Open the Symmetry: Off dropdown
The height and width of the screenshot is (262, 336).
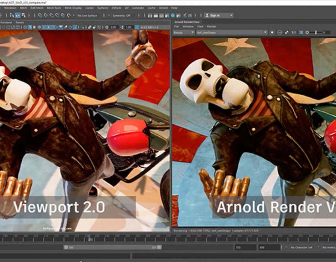click(x=123, y=16)
